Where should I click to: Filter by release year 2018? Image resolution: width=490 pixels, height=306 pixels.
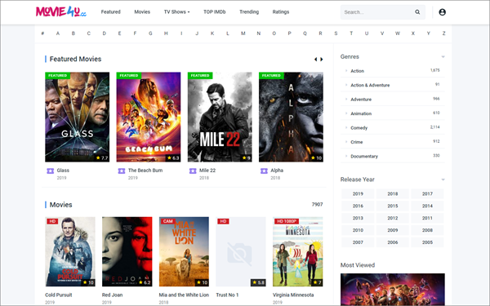(x=393, y=193)
